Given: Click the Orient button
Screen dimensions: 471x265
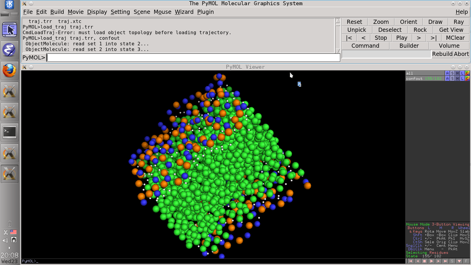Looking at the screenshot, I should click(x=408, y=22).
